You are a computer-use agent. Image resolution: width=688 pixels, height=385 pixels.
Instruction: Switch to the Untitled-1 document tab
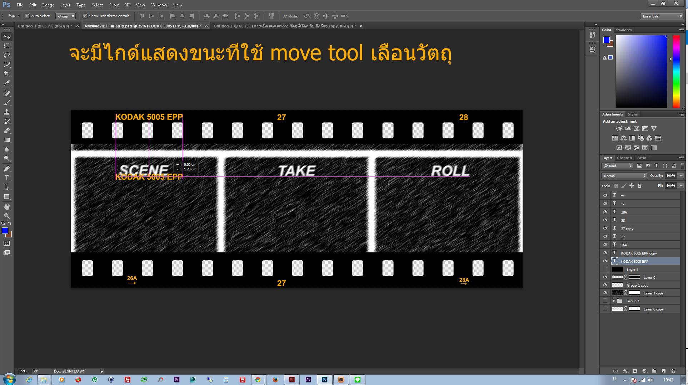pos(45,26)
